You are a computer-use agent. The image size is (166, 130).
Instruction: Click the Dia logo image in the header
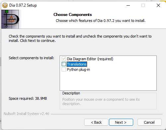10,19
